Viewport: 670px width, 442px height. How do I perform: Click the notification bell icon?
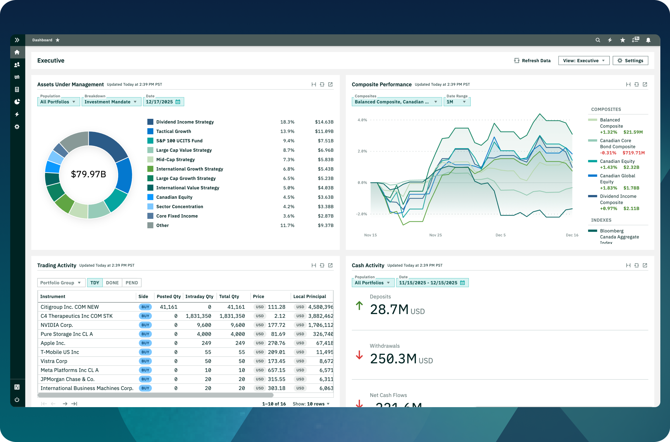coord(648,40)
